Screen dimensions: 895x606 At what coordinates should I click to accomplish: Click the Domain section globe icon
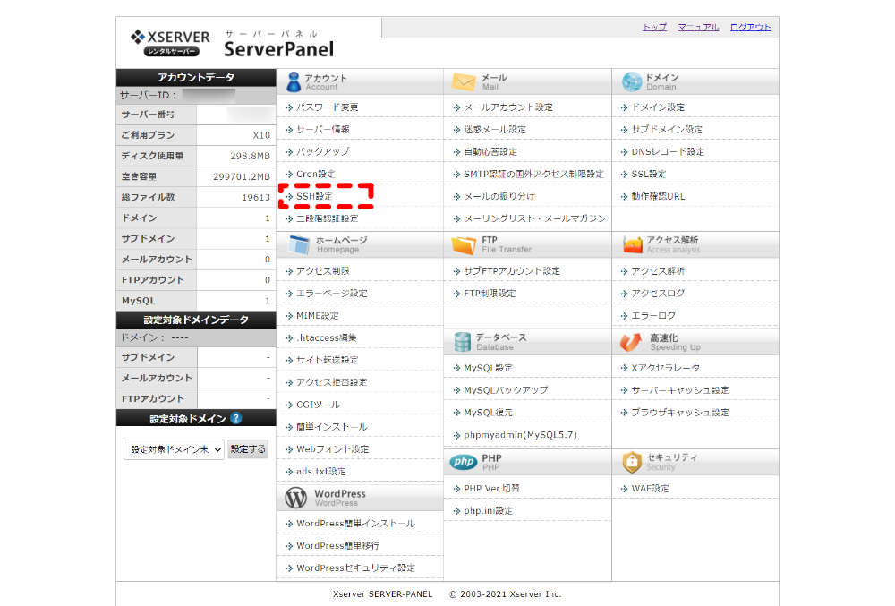(x=632, y=81)
